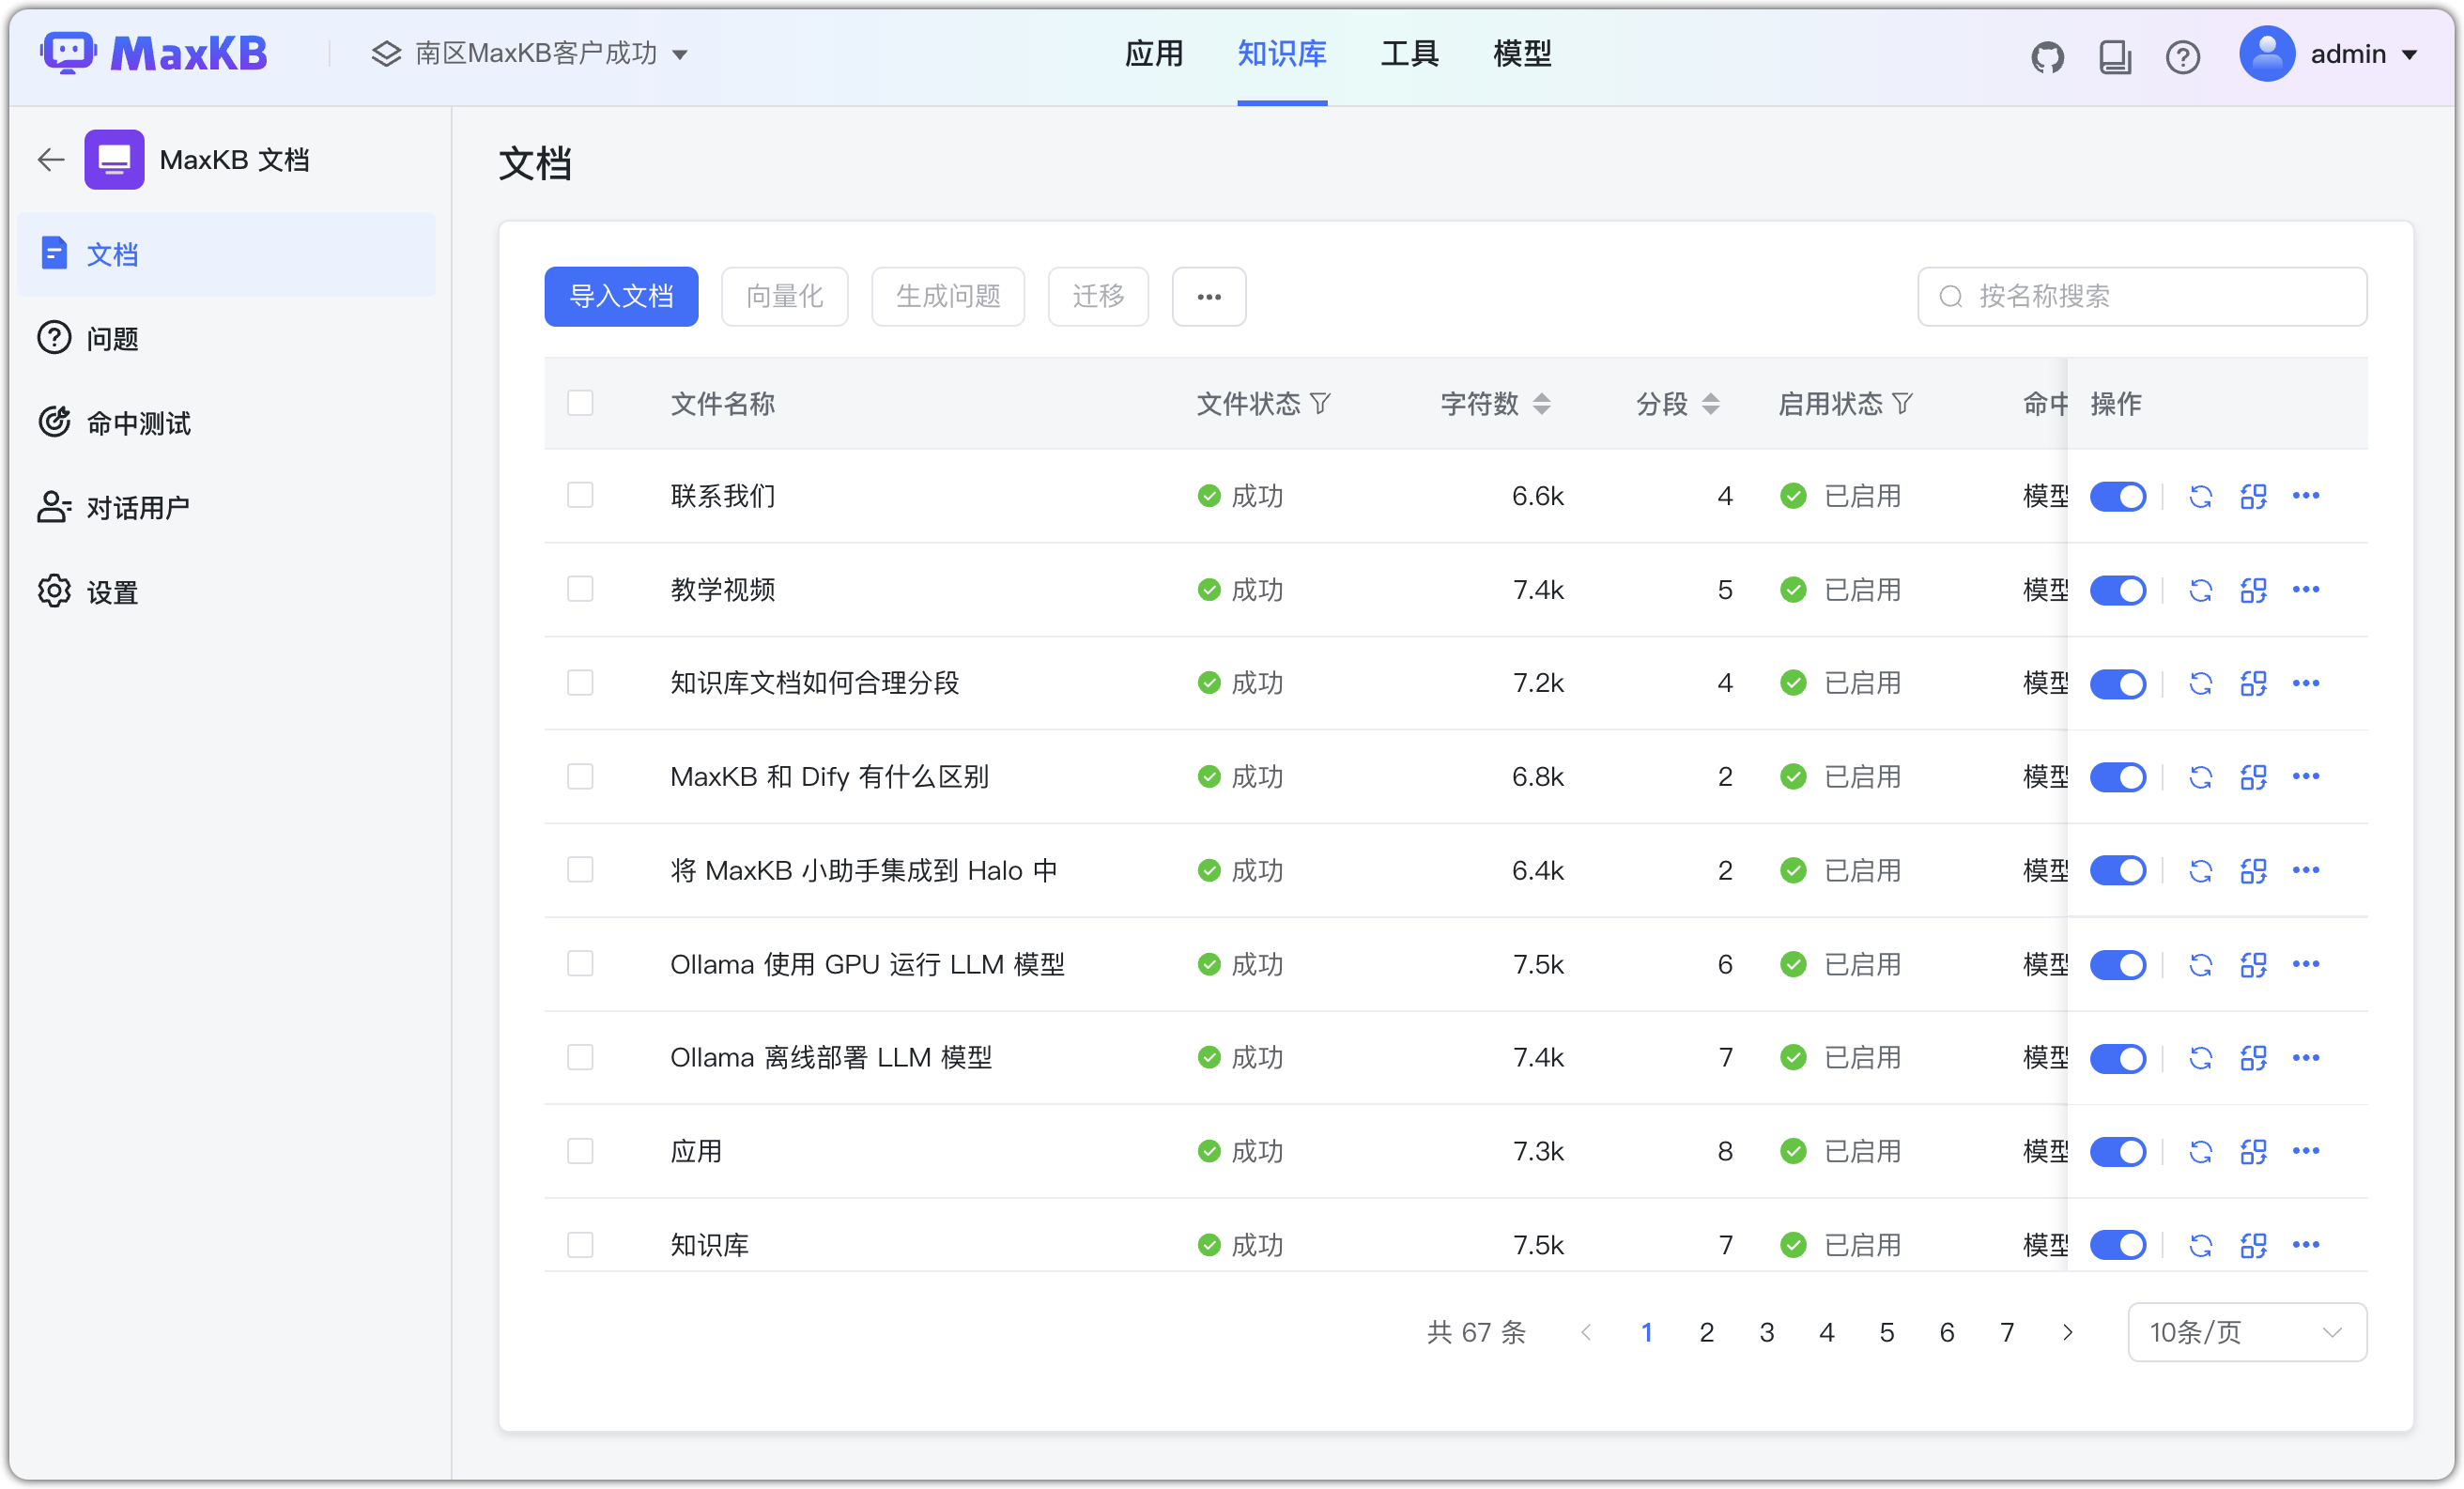Click the help question mark icon
The image size is (2464, 1489).
[2182, 56]
